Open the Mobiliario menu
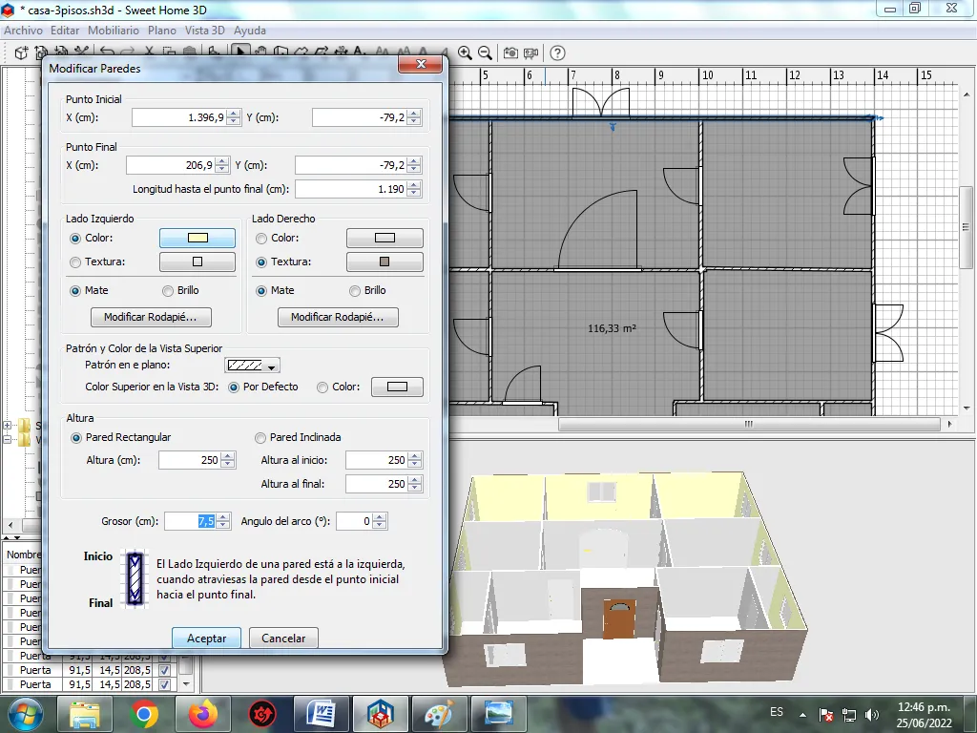Image resolution: width=977 pixels, height=733 pixels. tap(114, 31)
